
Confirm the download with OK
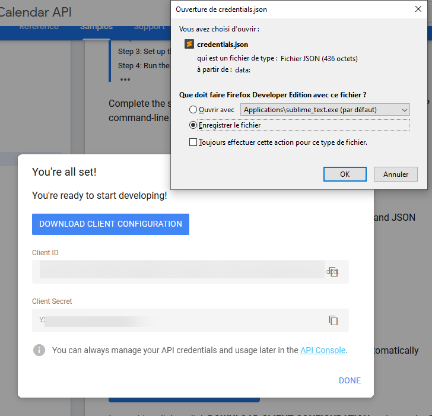(345, 174)
